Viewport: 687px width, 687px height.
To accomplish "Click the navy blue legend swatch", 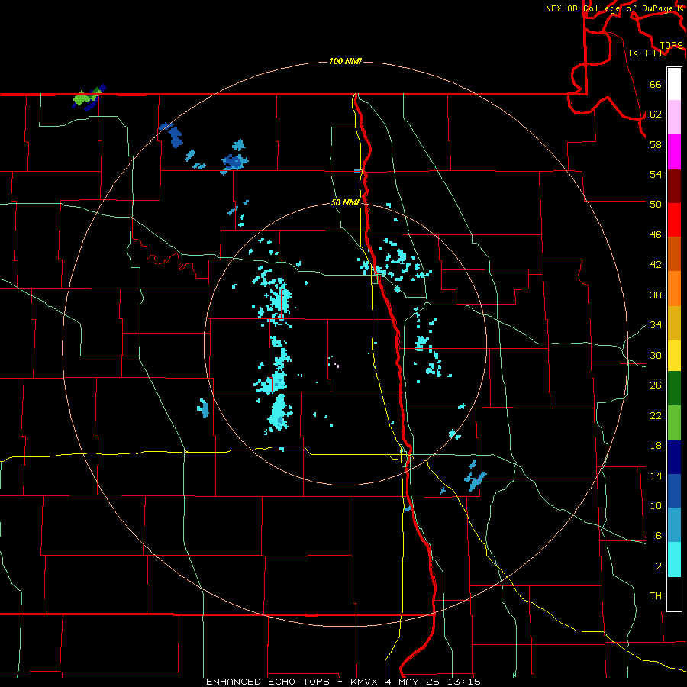I will point(674,457).
